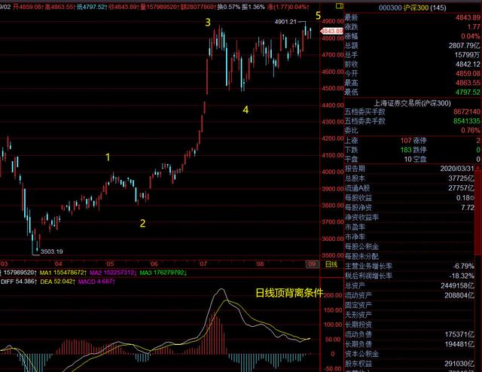Click the 市盈率 row label
The height and width of the screenshot is (372, 482).
point(355,227)
